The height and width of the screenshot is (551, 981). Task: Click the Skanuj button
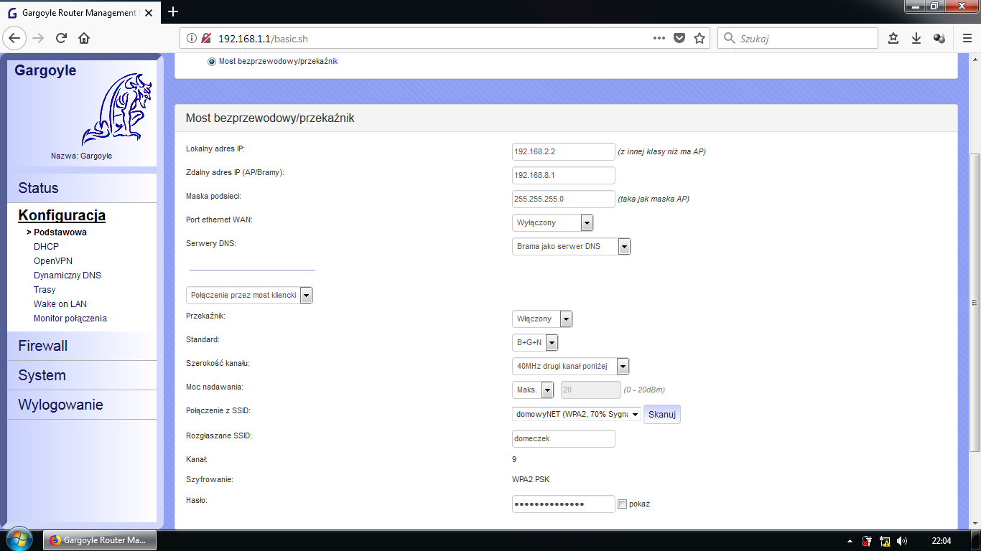[x=661, y=415]
